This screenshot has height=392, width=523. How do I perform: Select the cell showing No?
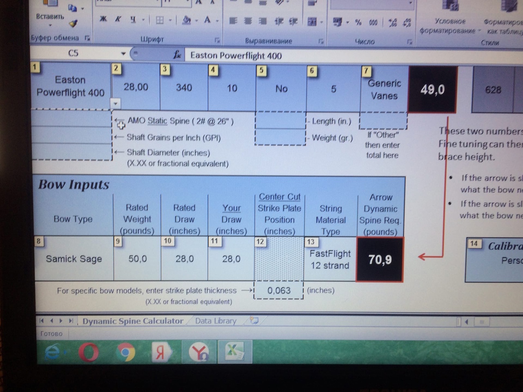[x=281, y=88]
